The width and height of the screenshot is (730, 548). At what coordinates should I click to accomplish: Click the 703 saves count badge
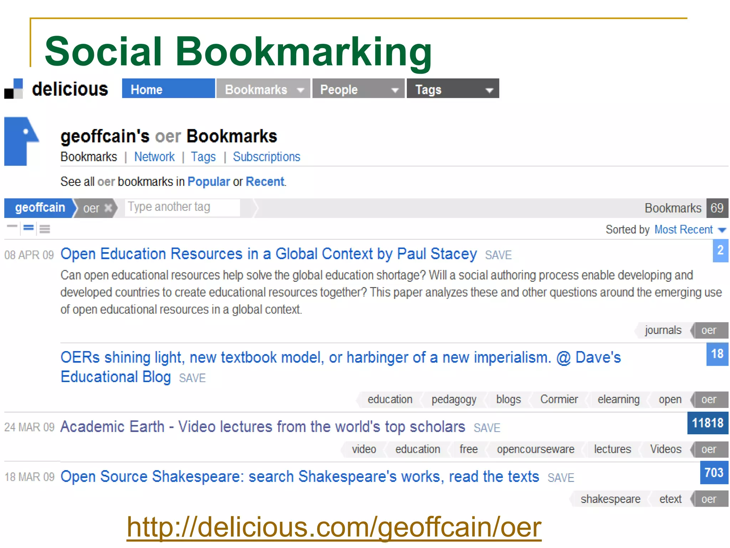[x=714, y=473]
